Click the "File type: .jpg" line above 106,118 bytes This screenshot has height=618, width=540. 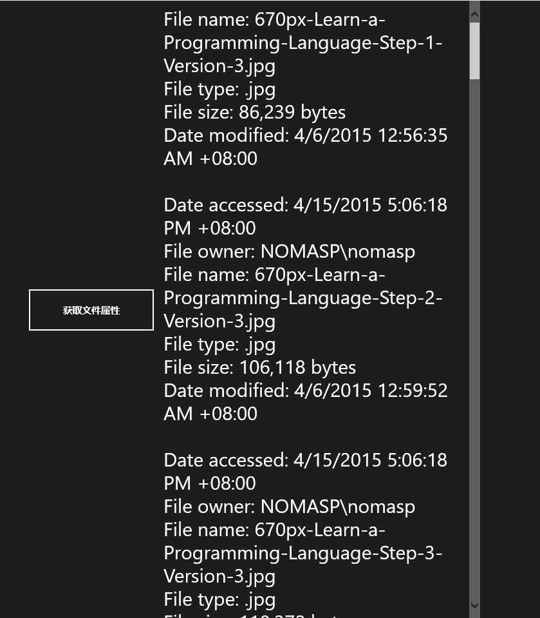219,344
